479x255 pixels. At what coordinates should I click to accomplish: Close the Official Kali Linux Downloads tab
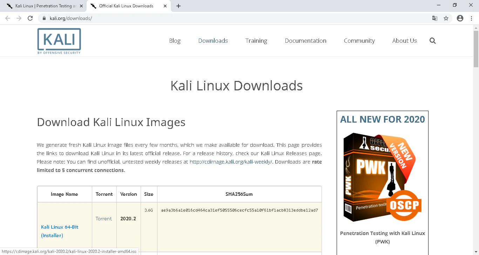tap(165, 6)
